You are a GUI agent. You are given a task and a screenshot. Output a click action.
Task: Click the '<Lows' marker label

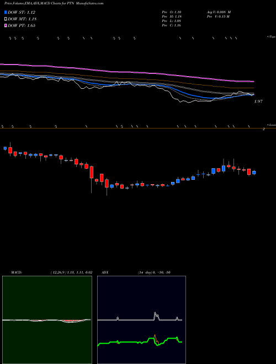(x=272, y=125)
